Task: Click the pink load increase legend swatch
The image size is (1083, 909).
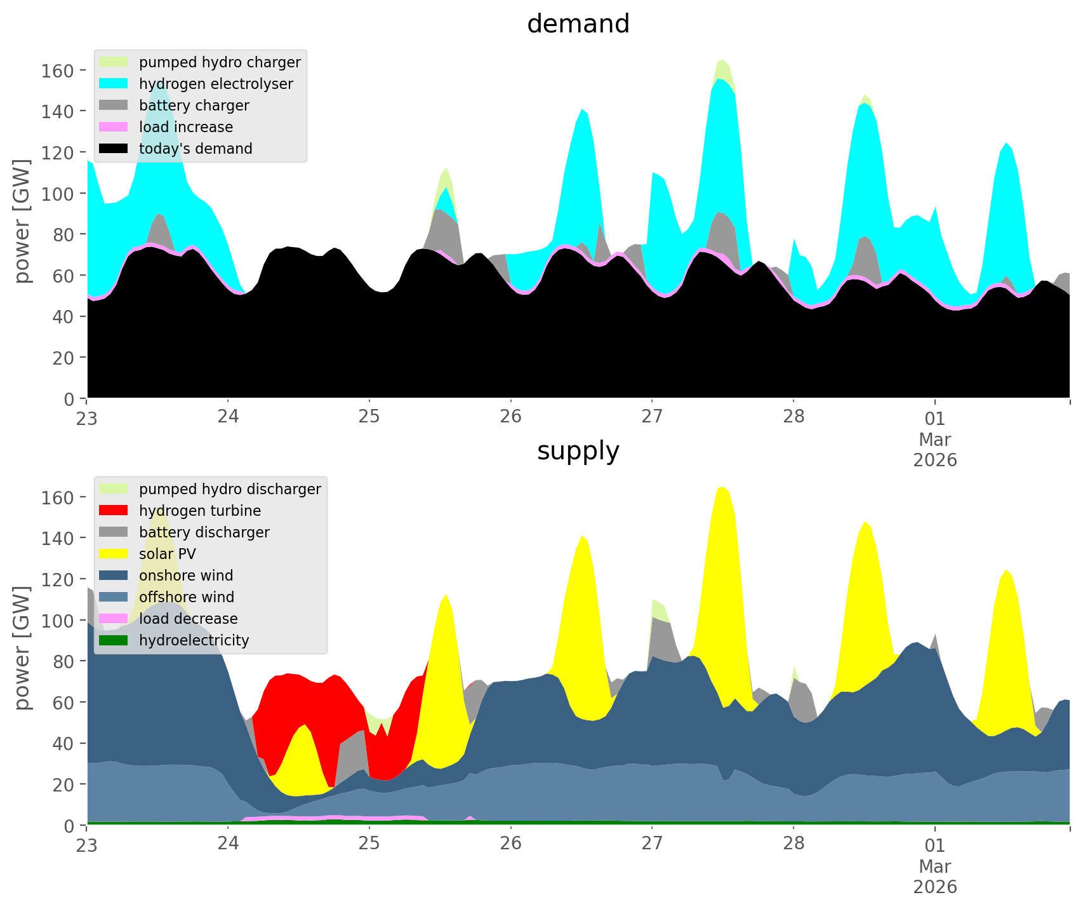Action: click(114, 127)
